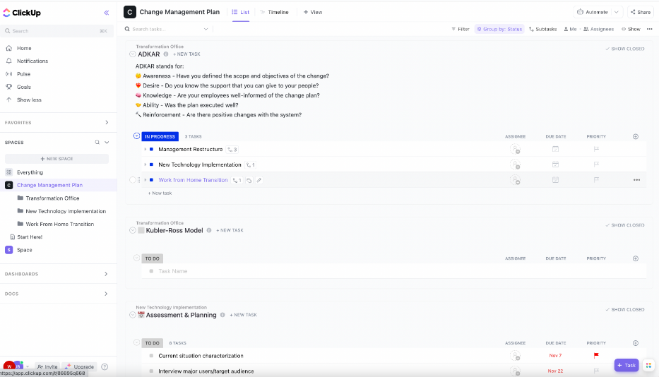The height and width of the screenshot is (377, 659).
Task: Click assignee icon for Management Restructure
Action: tap(515, 150)
